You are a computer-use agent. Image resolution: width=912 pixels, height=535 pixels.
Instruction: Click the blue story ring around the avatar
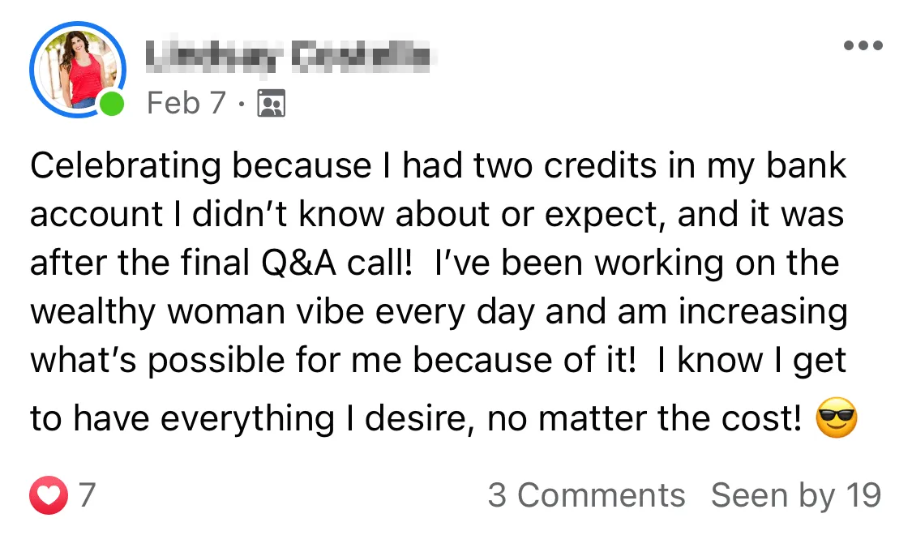[x=78, y=69]
